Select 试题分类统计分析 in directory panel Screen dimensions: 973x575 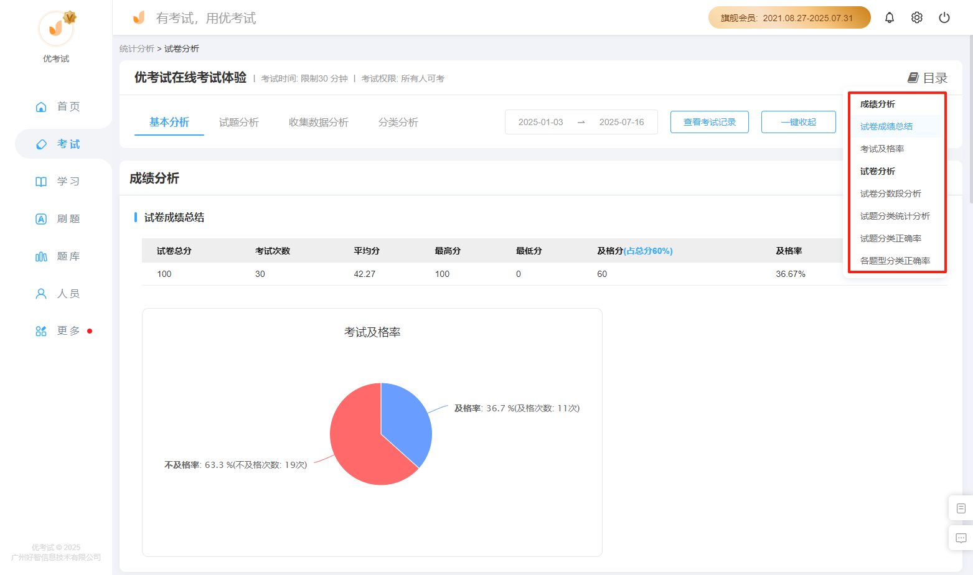895,216
